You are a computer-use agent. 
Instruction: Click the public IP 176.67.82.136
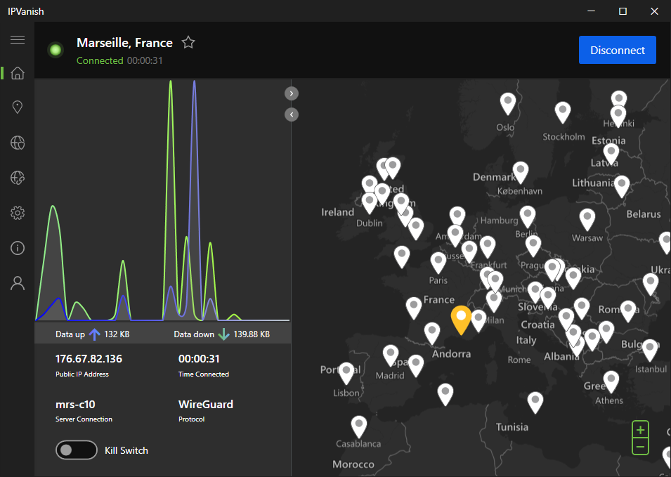point(89,358)
